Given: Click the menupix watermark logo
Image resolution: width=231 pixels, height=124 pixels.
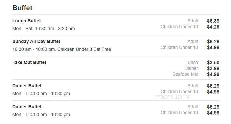Looking at the screenshot, I should 172,97.
